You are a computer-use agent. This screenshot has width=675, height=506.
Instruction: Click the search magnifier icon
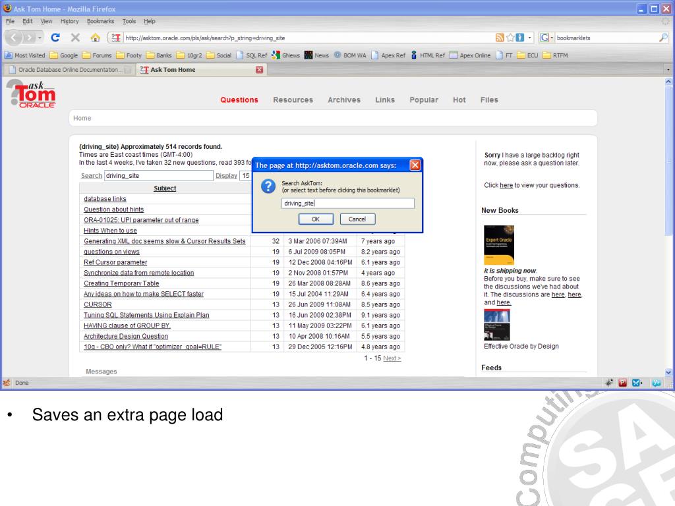[x=663, y=38]
